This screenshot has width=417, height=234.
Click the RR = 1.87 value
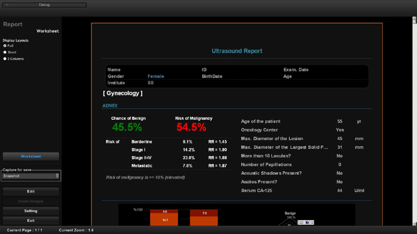(217, 165)
